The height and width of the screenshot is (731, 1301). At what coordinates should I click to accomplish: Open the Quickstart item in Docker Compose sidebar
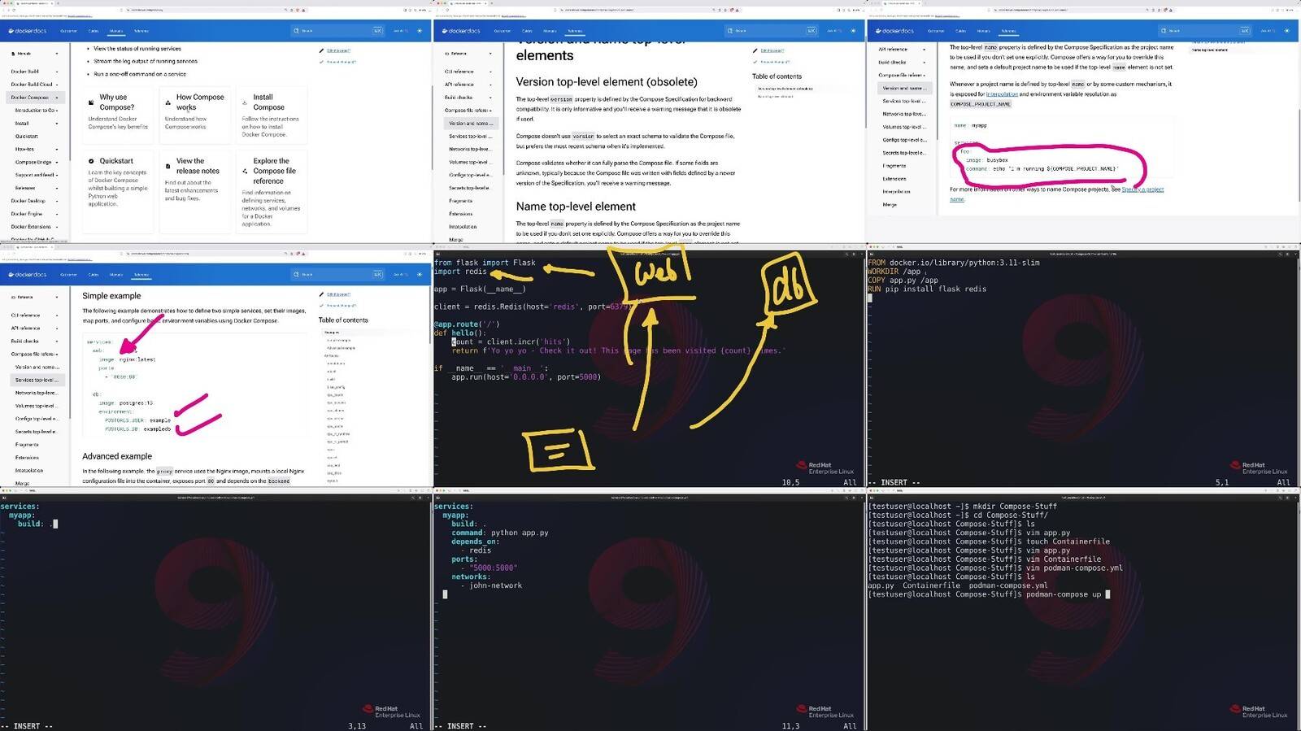[27, 137]
